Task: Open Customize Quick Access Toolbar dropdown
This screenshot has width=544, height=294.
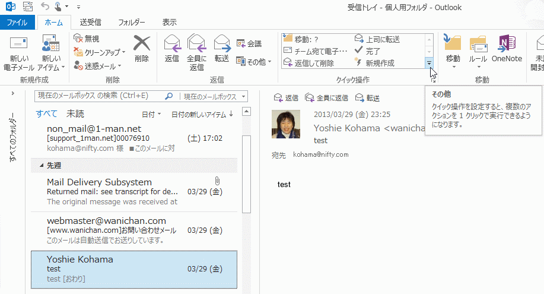Action: [x=79, y=7]
